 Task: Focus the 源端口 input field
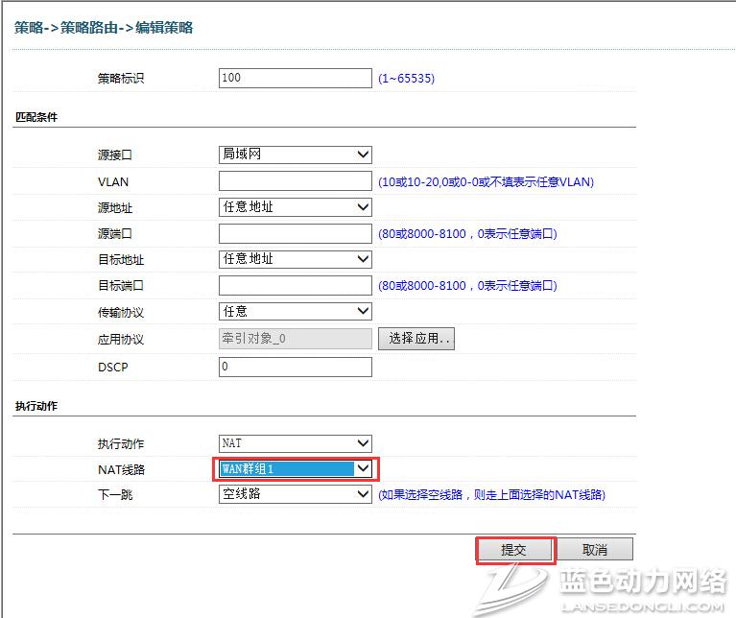295,233
